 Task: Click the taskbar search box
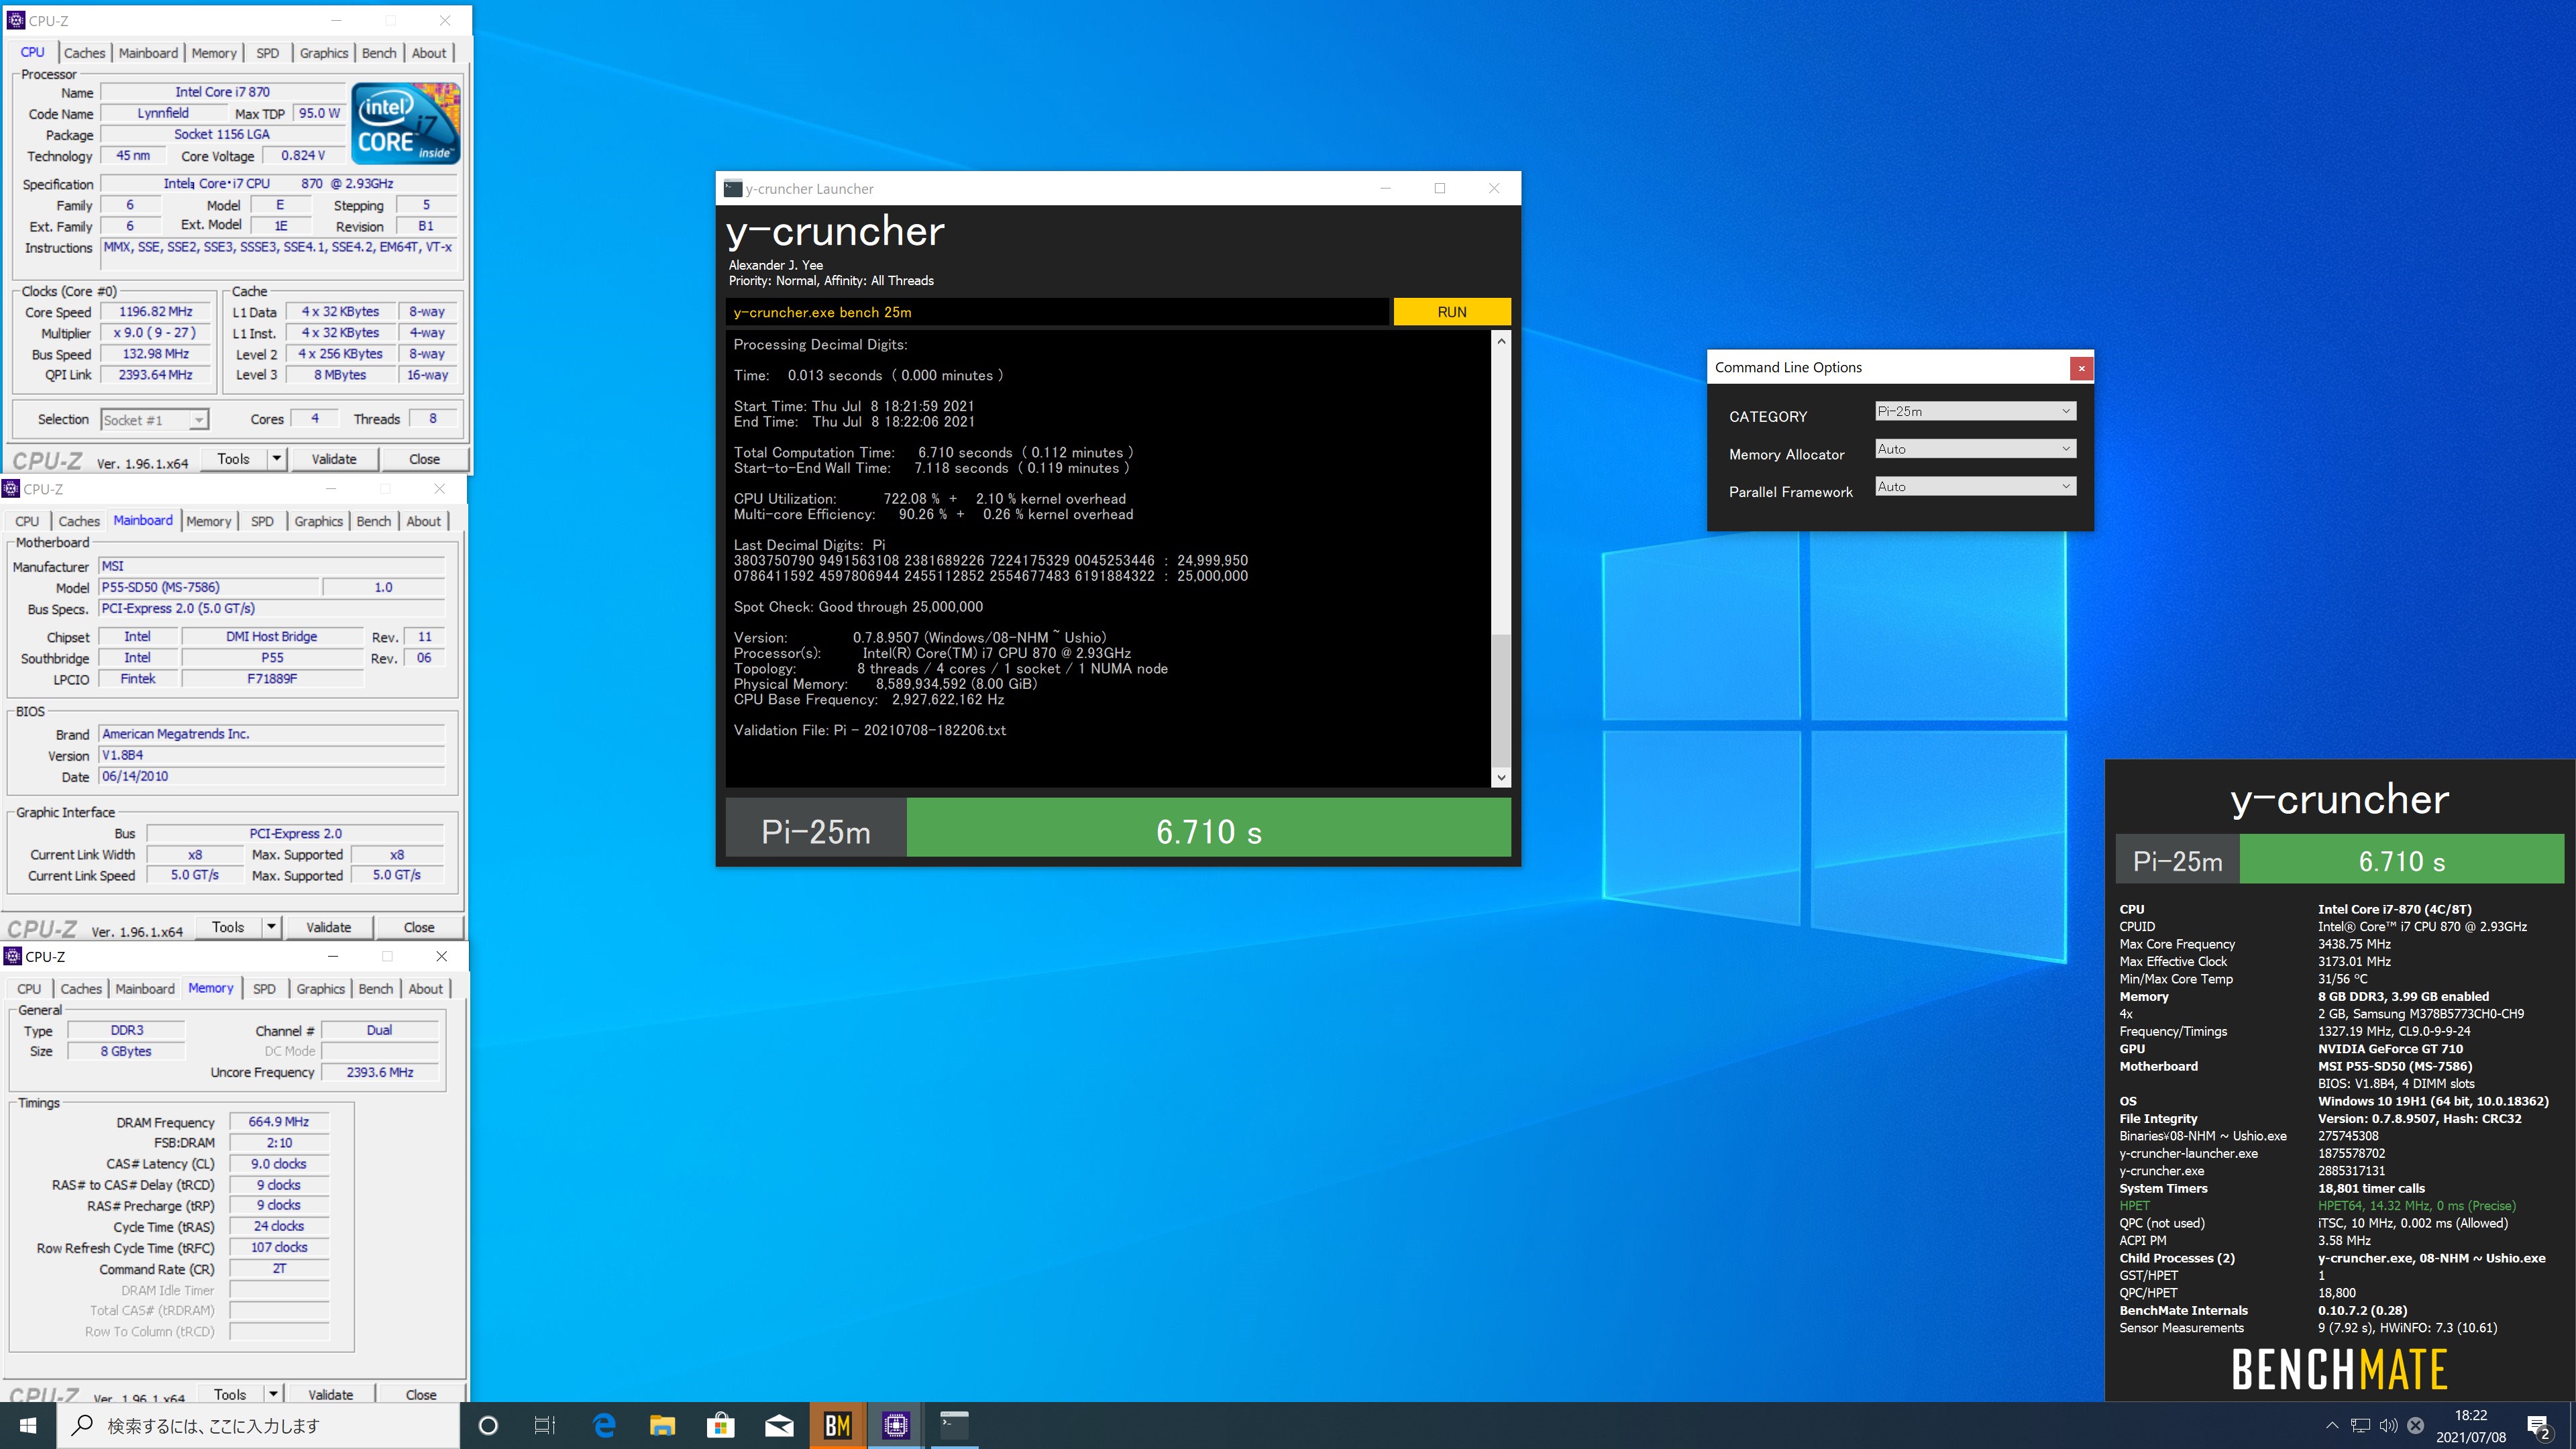pyautogui.click(x=258, y=1425)
